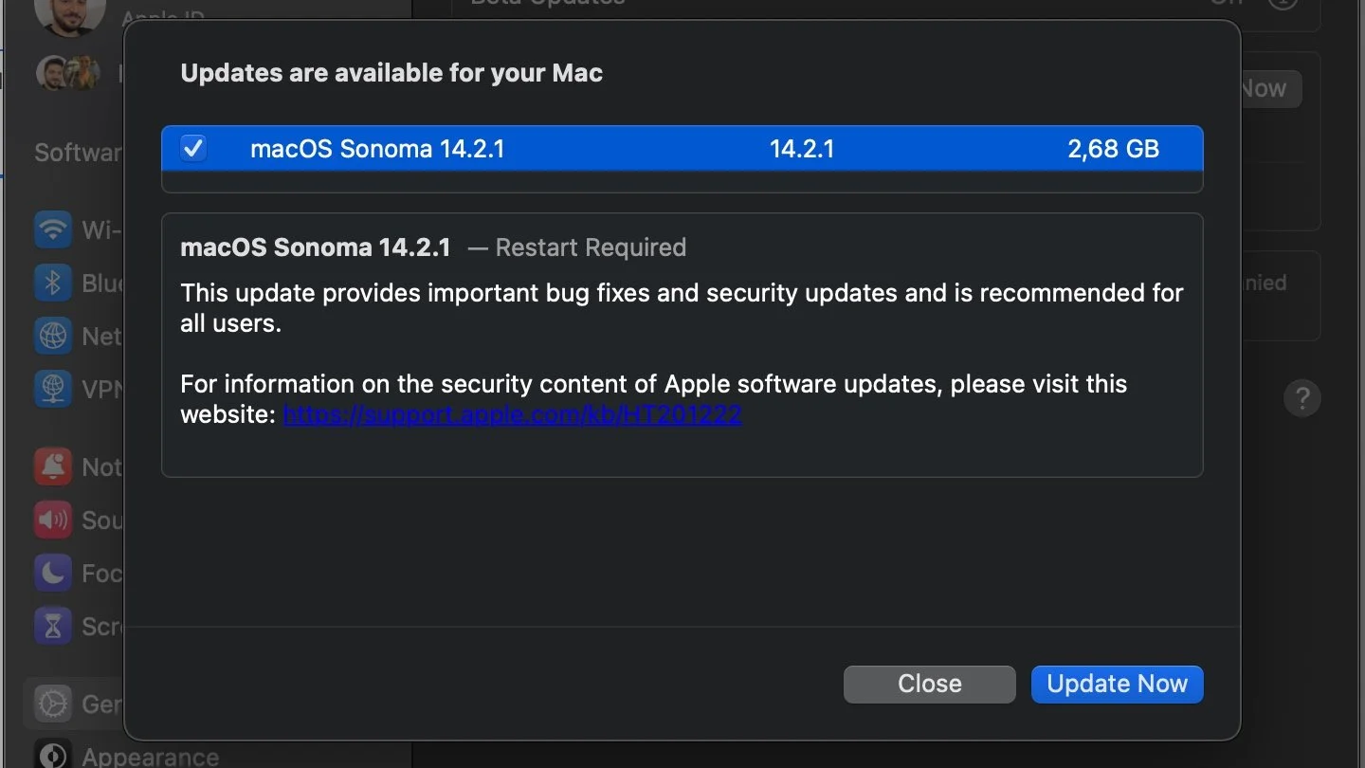Click the Update Now button

[1117, 684]
